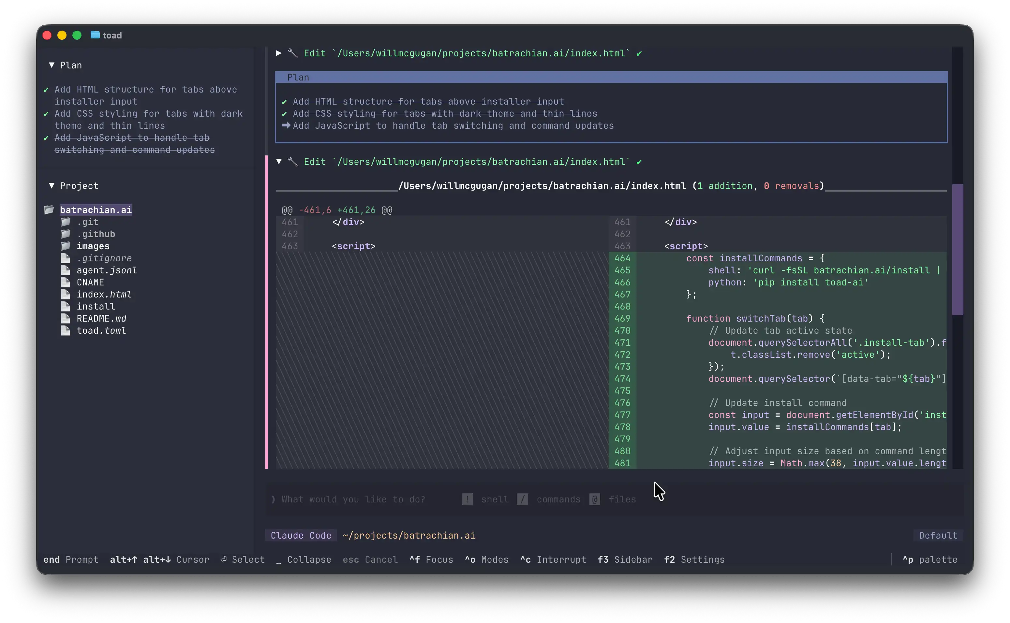Focus the 'What would you like to do?' prompt

(x=353, y=500)
